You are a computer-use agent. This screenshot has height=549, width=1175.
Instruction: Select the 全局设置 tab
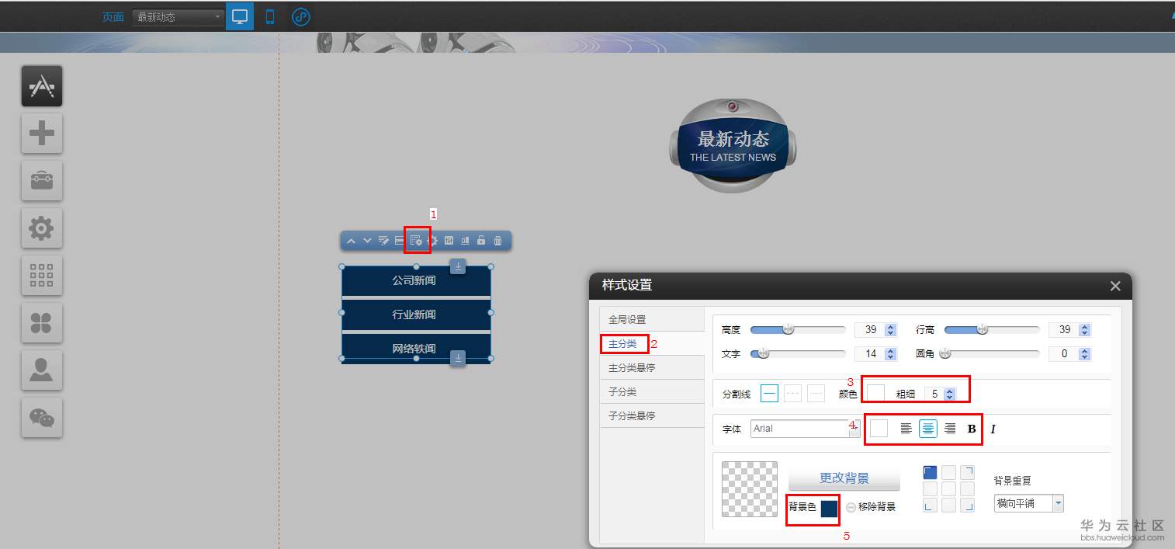point(652,319)
